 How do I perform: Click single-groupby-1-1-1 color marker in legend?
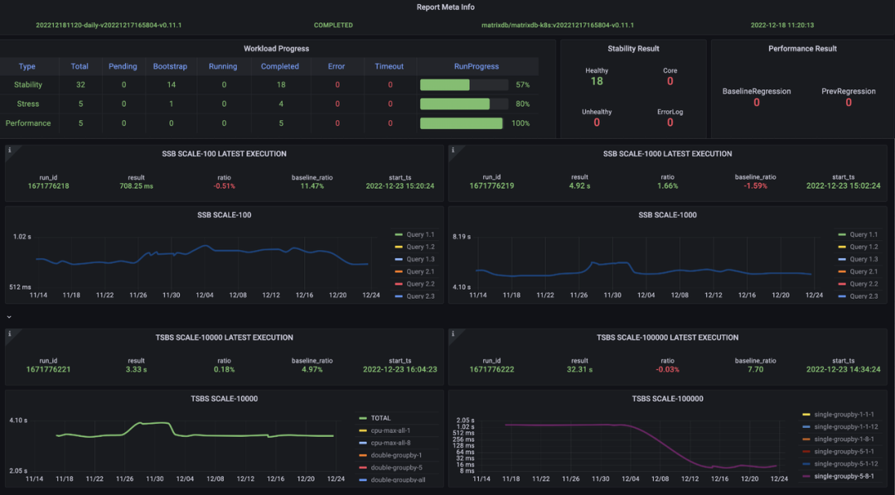click(806, 415)
